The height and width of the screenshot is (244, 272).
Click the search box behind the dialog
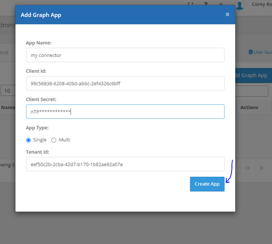(252, 91)
